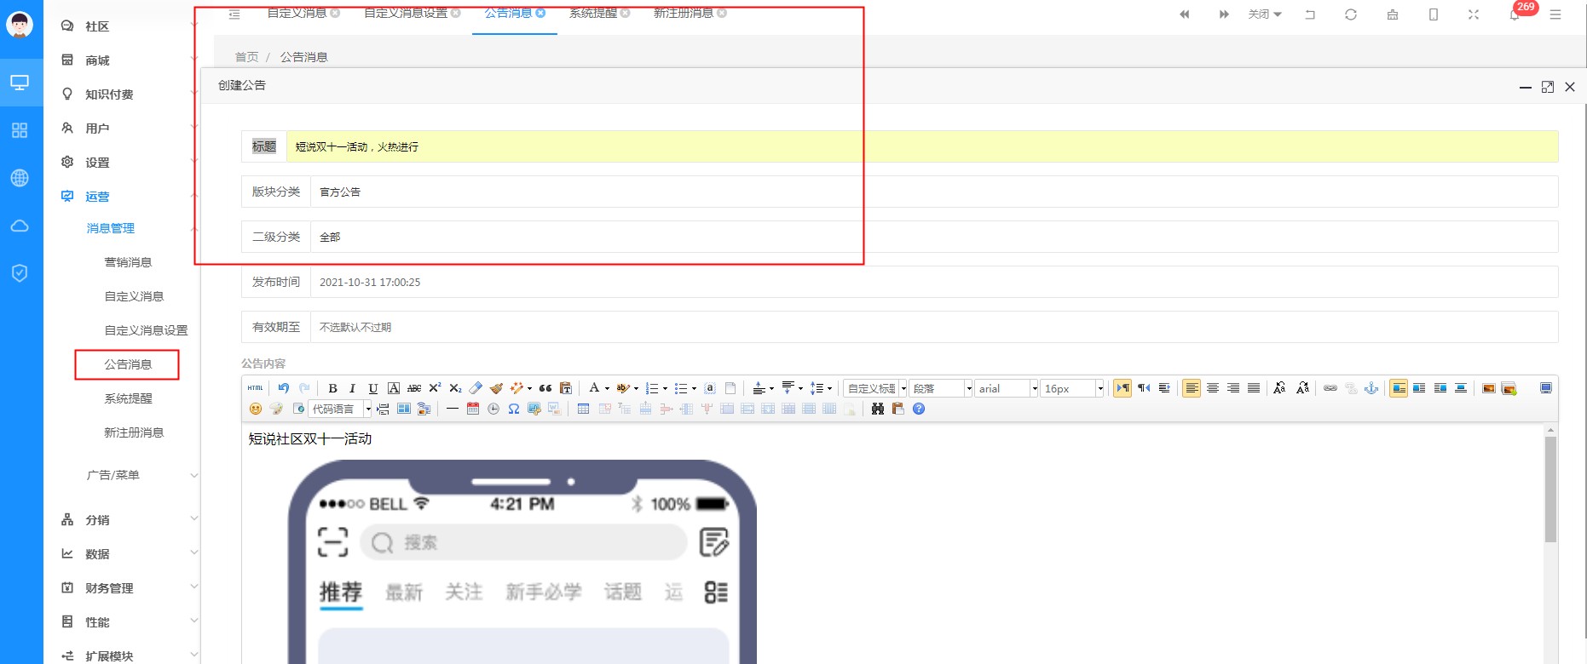Insert hyperlink with the chain icon
The image size is (1587, 664).
tap(1330, 388)
